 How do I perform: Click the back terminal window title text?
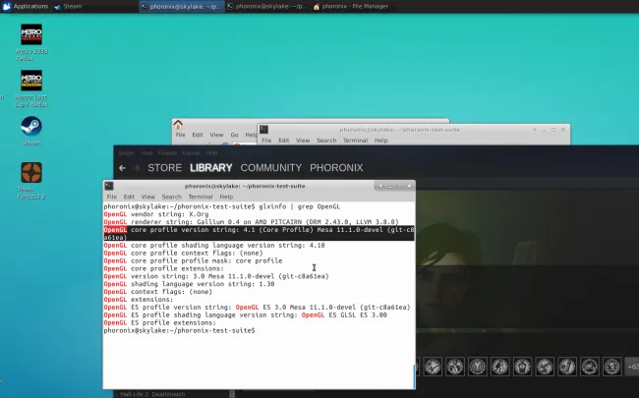(x=399, y=130)
